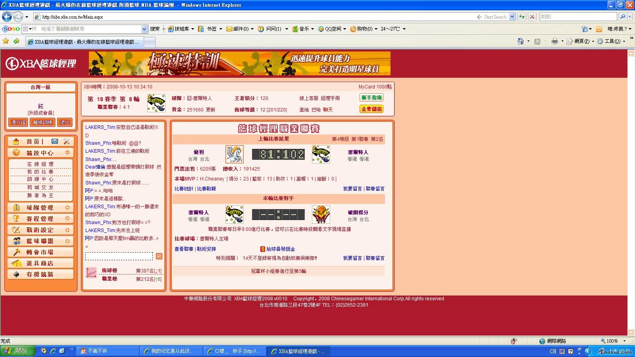Select 在線經理 under 競技中心

40,164
